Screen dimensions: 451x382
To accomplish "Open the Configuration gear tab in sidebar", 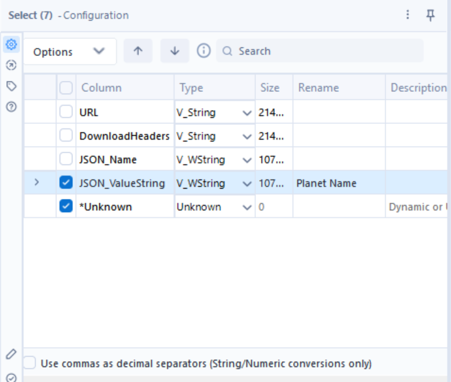I will point(10,45).
